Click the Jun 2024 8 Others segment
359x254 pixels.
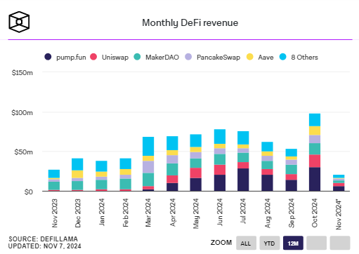coord(220,137)
